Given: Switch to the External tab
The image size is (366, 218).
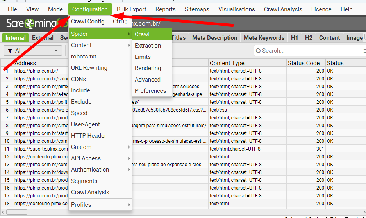Looking at the screenshot, I should [x=43, y=38].
